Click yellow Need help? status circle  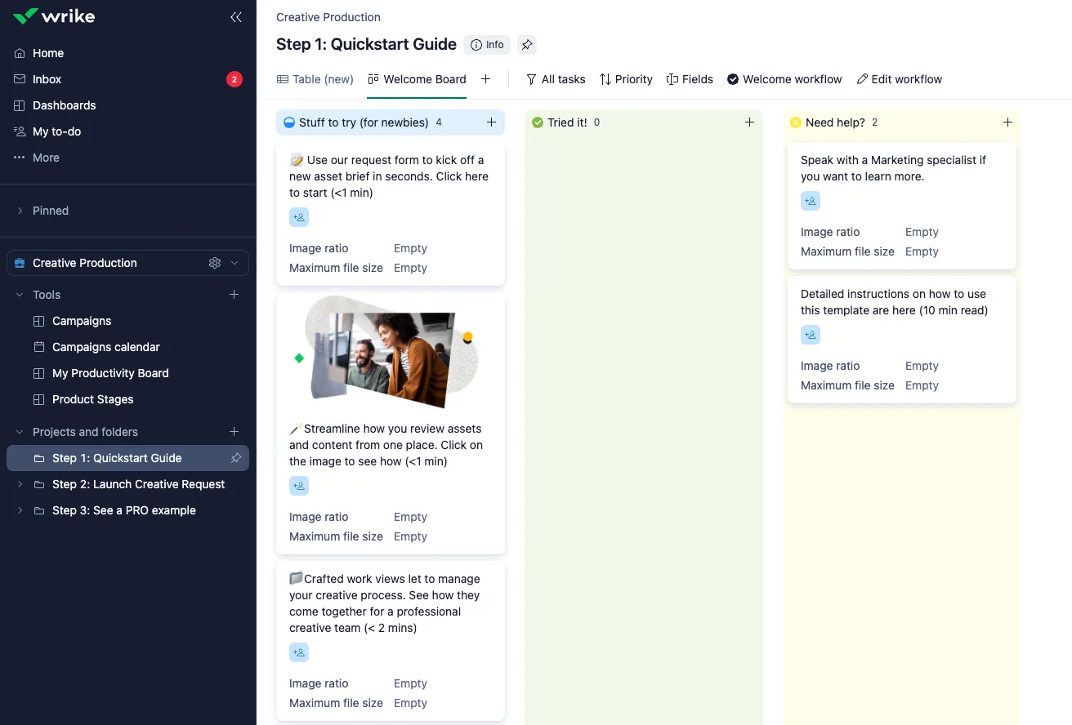coord(795,122)
